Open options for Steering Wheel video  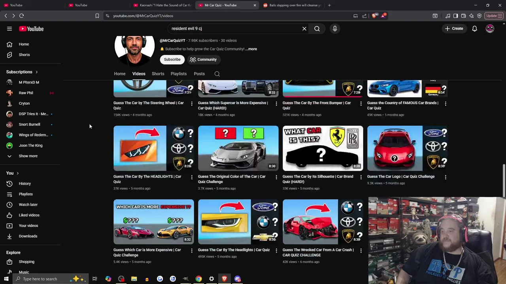tap(192, 103)
